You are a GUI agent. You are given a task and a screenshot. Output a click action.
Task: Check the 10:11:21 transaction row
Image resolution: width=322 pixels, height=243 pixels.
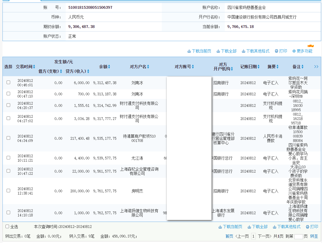(9, 158)
